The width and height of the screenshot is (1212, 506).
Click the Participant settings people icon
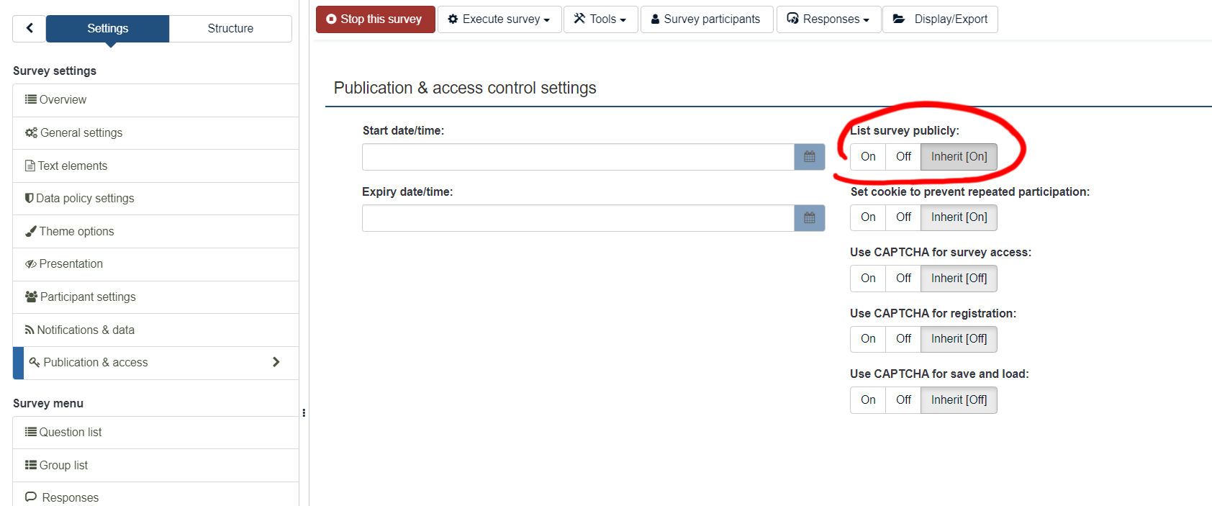coord(31,297)
